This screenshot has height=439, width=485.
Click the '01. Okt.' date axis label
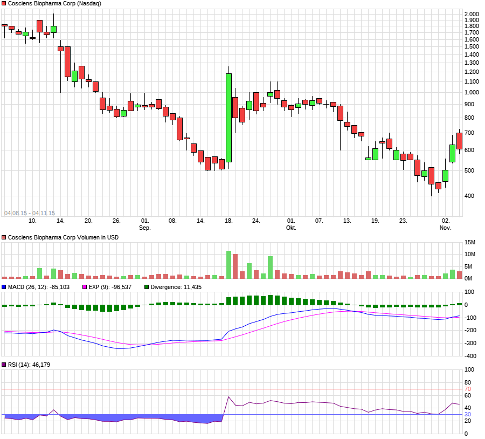coord(291,224)
